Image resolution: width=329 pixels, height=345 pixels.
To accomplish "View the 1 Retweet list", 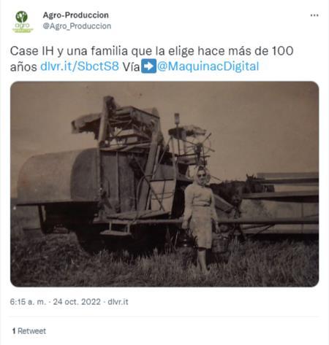I will coord(29,331).
